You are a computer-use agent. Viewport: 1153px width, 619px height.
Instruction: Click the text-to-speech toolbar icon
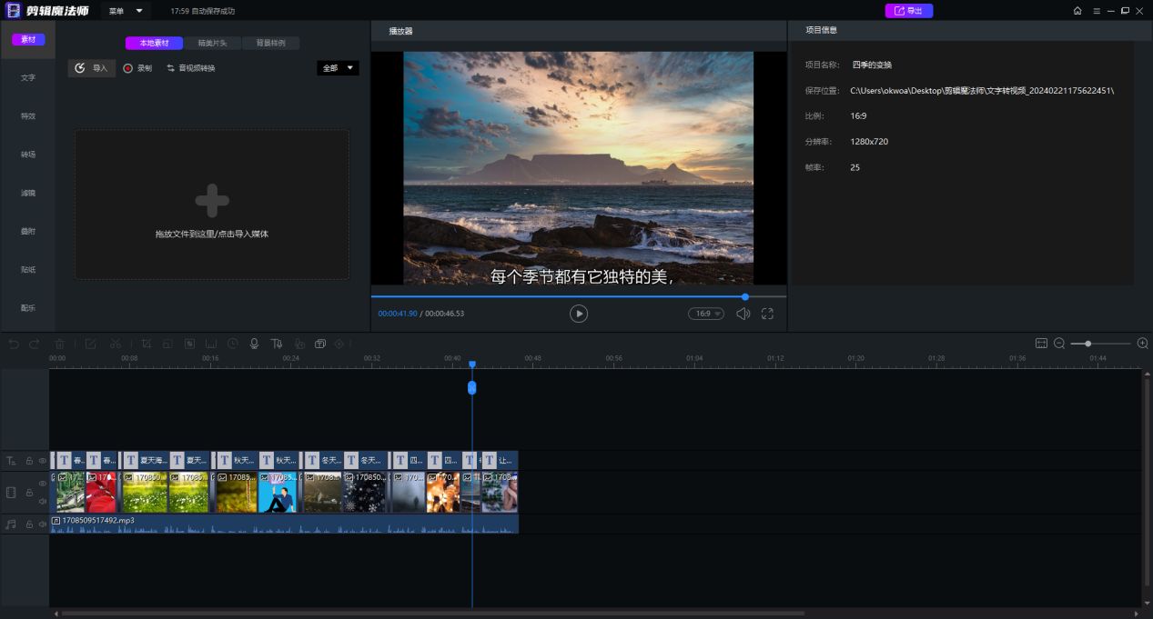point(276,344)
